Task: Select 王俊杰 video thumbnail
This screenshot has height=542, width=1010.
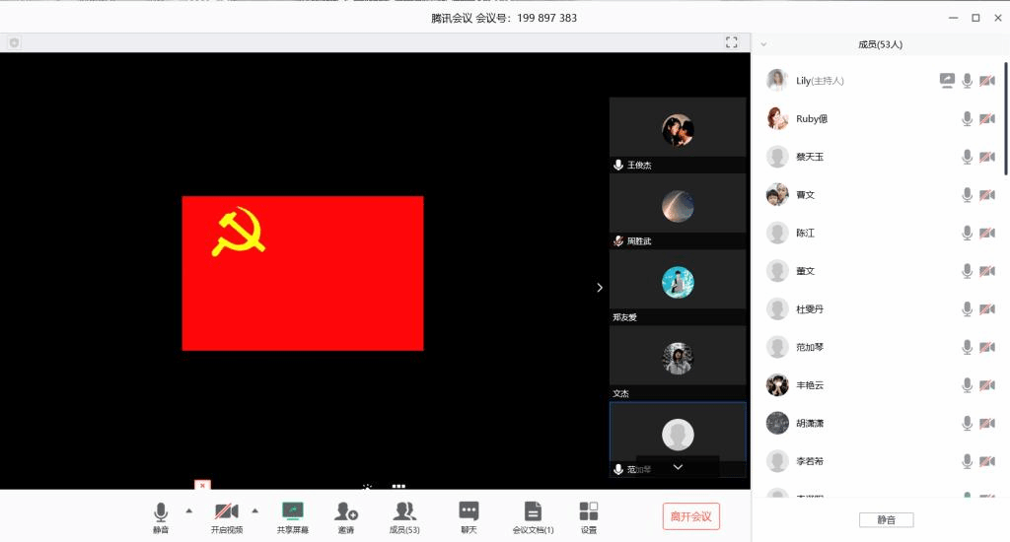Action: coord(678,135)
